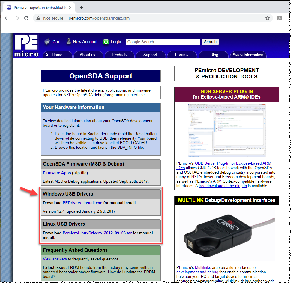Select the PEmicro browser tab

click(x=39, y=8)
